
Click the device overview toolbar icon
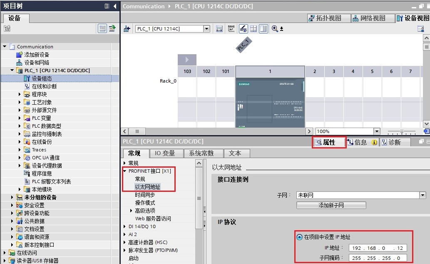point(243,29)
